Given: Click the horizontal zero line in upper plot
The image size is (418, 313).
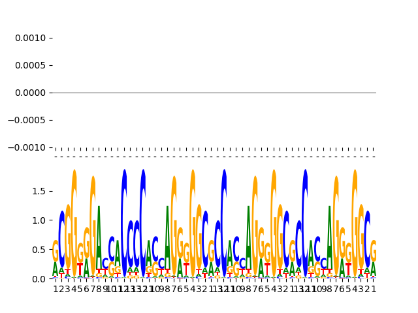Looking at the screenshot, I should pos(214,93).
